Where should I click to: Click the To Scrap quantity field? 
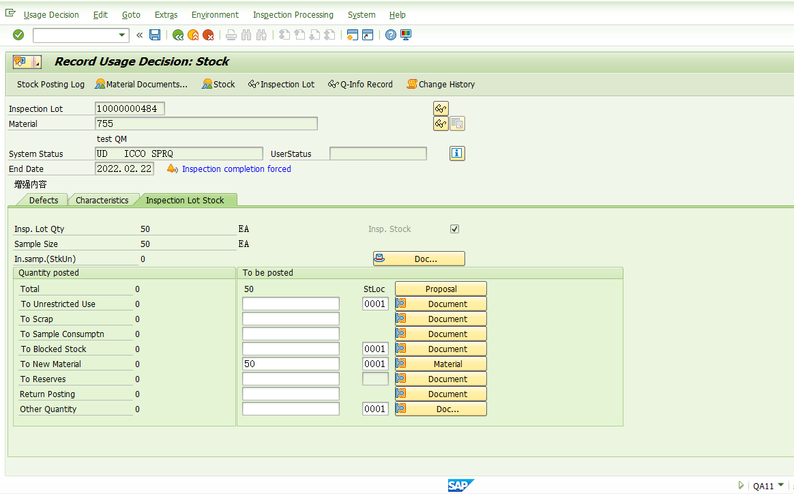pos(291,319)
